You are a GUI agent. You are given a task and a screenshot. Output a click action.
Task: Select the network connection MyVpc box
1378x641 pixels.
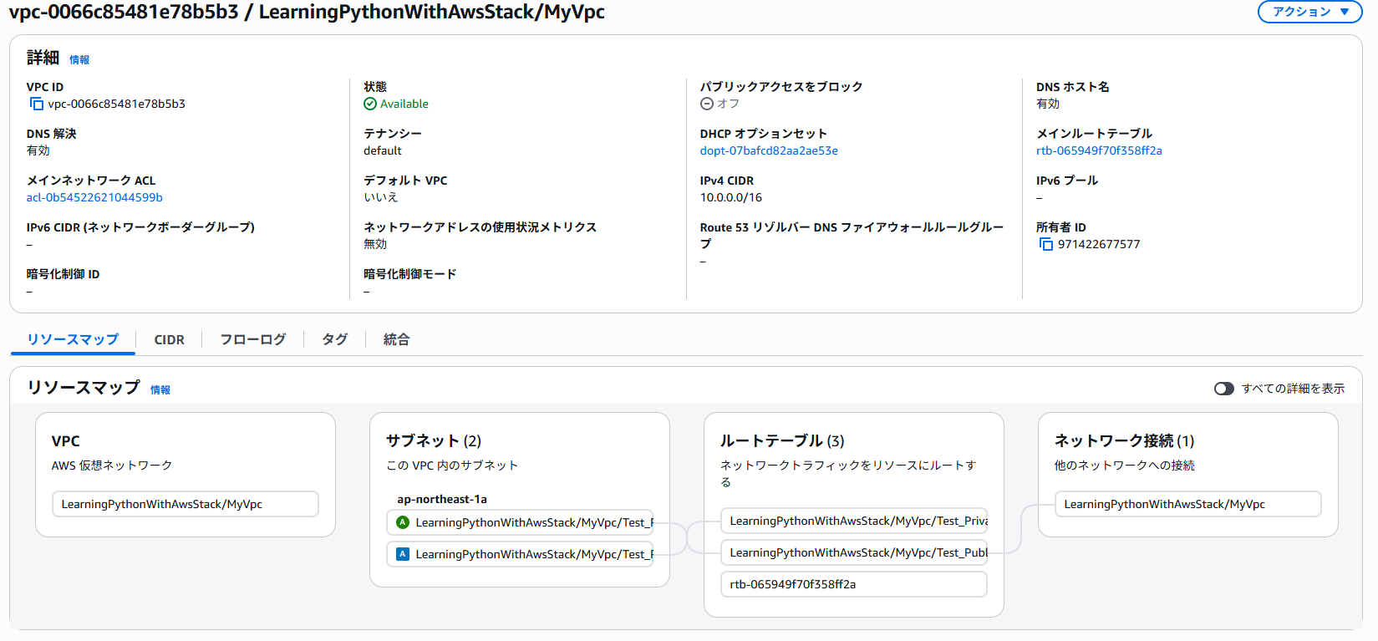point(1187,504)
